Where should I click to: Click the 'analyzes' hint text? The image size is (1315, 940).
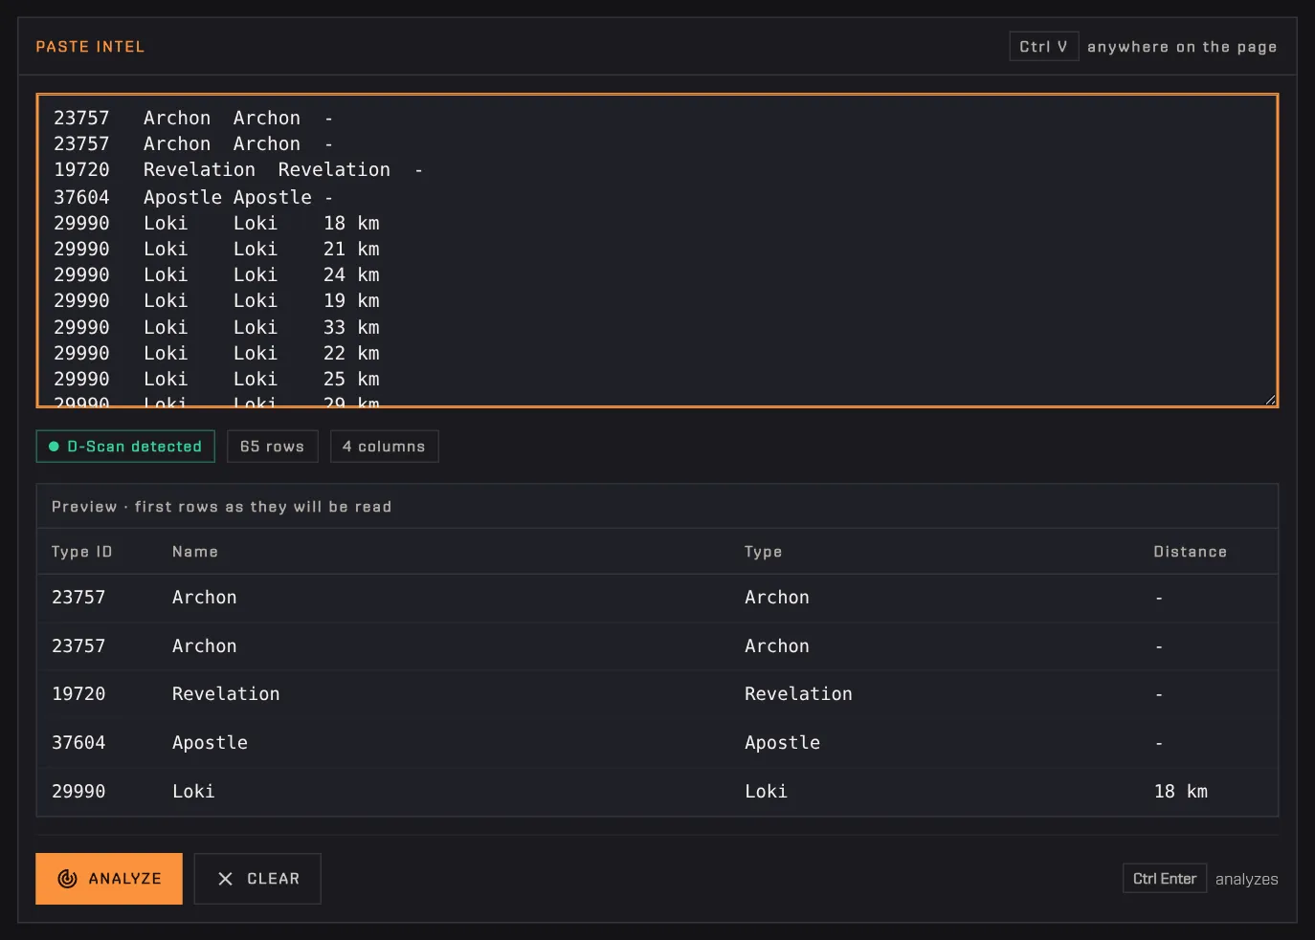coord(1246,879)
